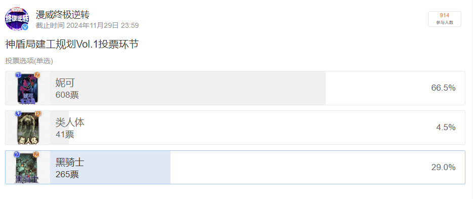Image resolution: width=473 pixels, height=199 pixels.
Task: Click the deadline 2024年11月29日 23:59 text
Action: coord(103,25)
